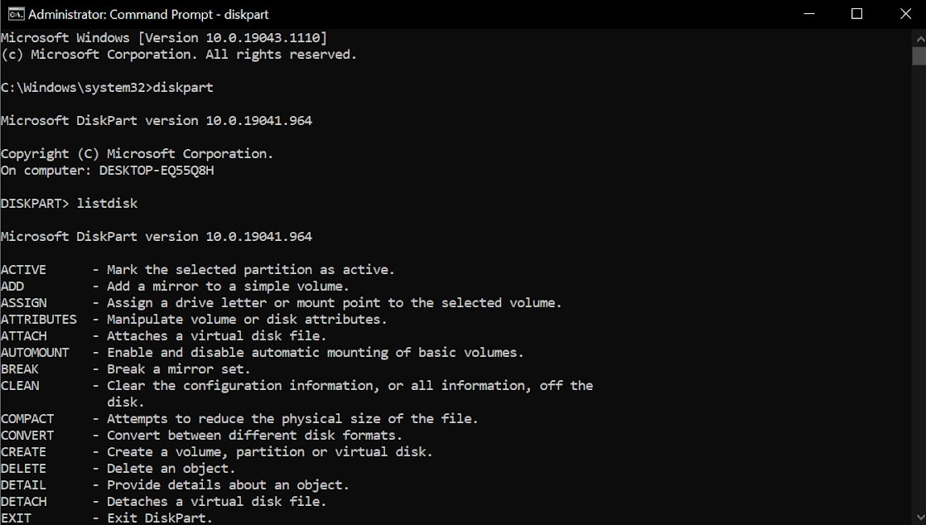Viewport: 926px width, 525px height.
Task: Click the AUTOMOUNT command line
Action: 263,352
